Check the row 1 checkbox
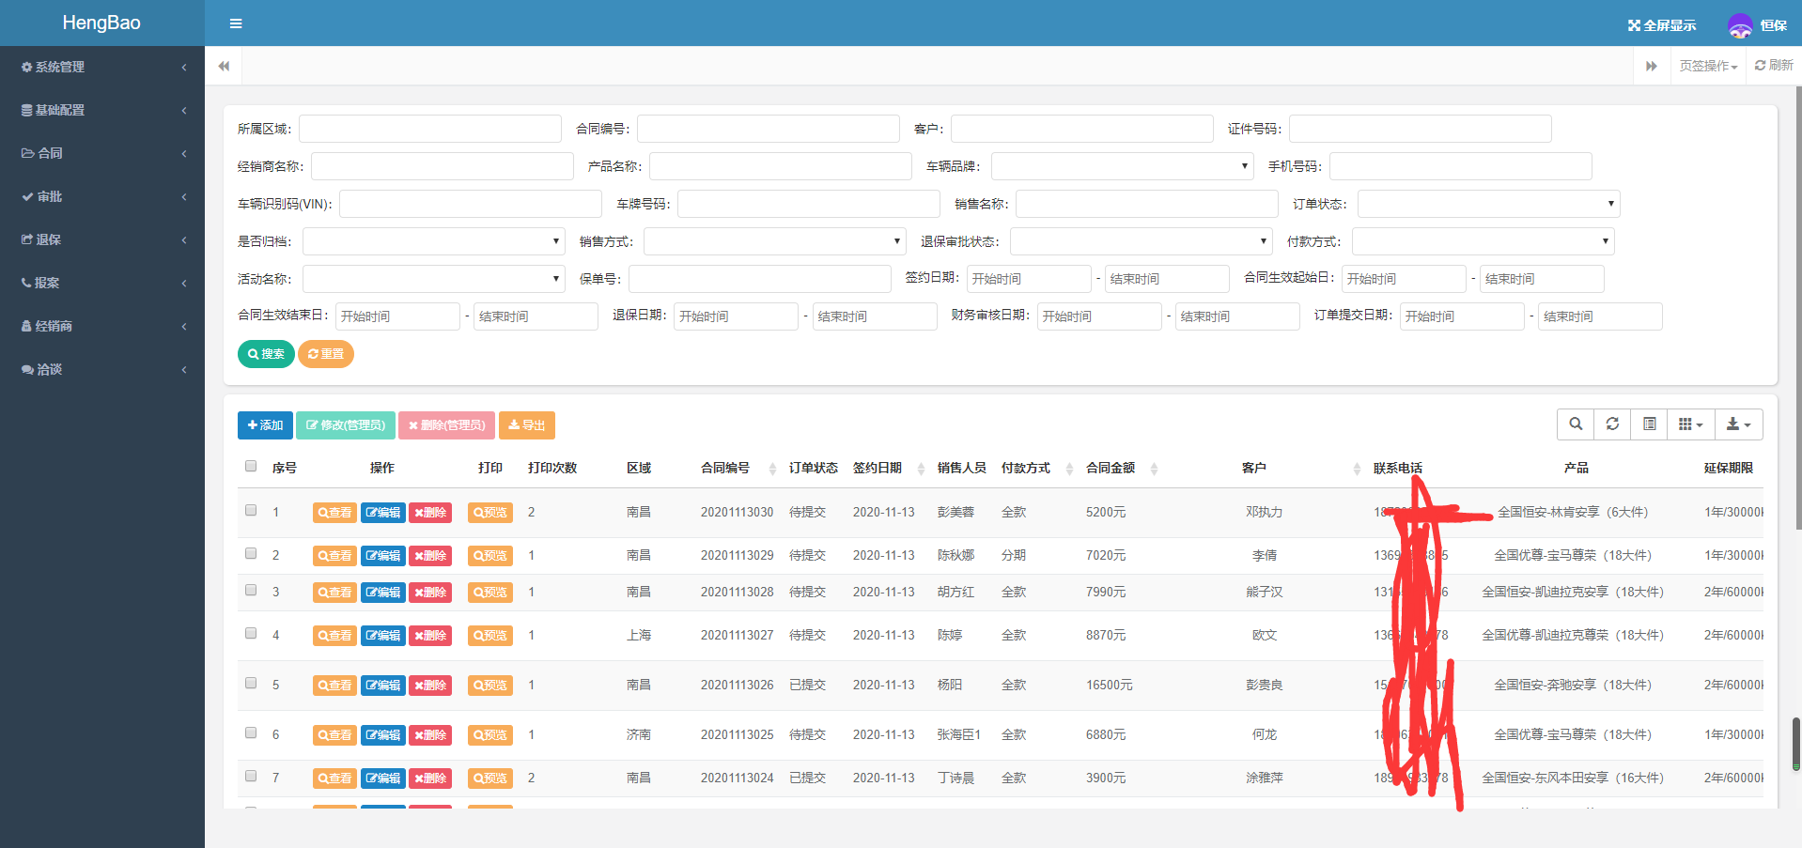 [251, 510]
